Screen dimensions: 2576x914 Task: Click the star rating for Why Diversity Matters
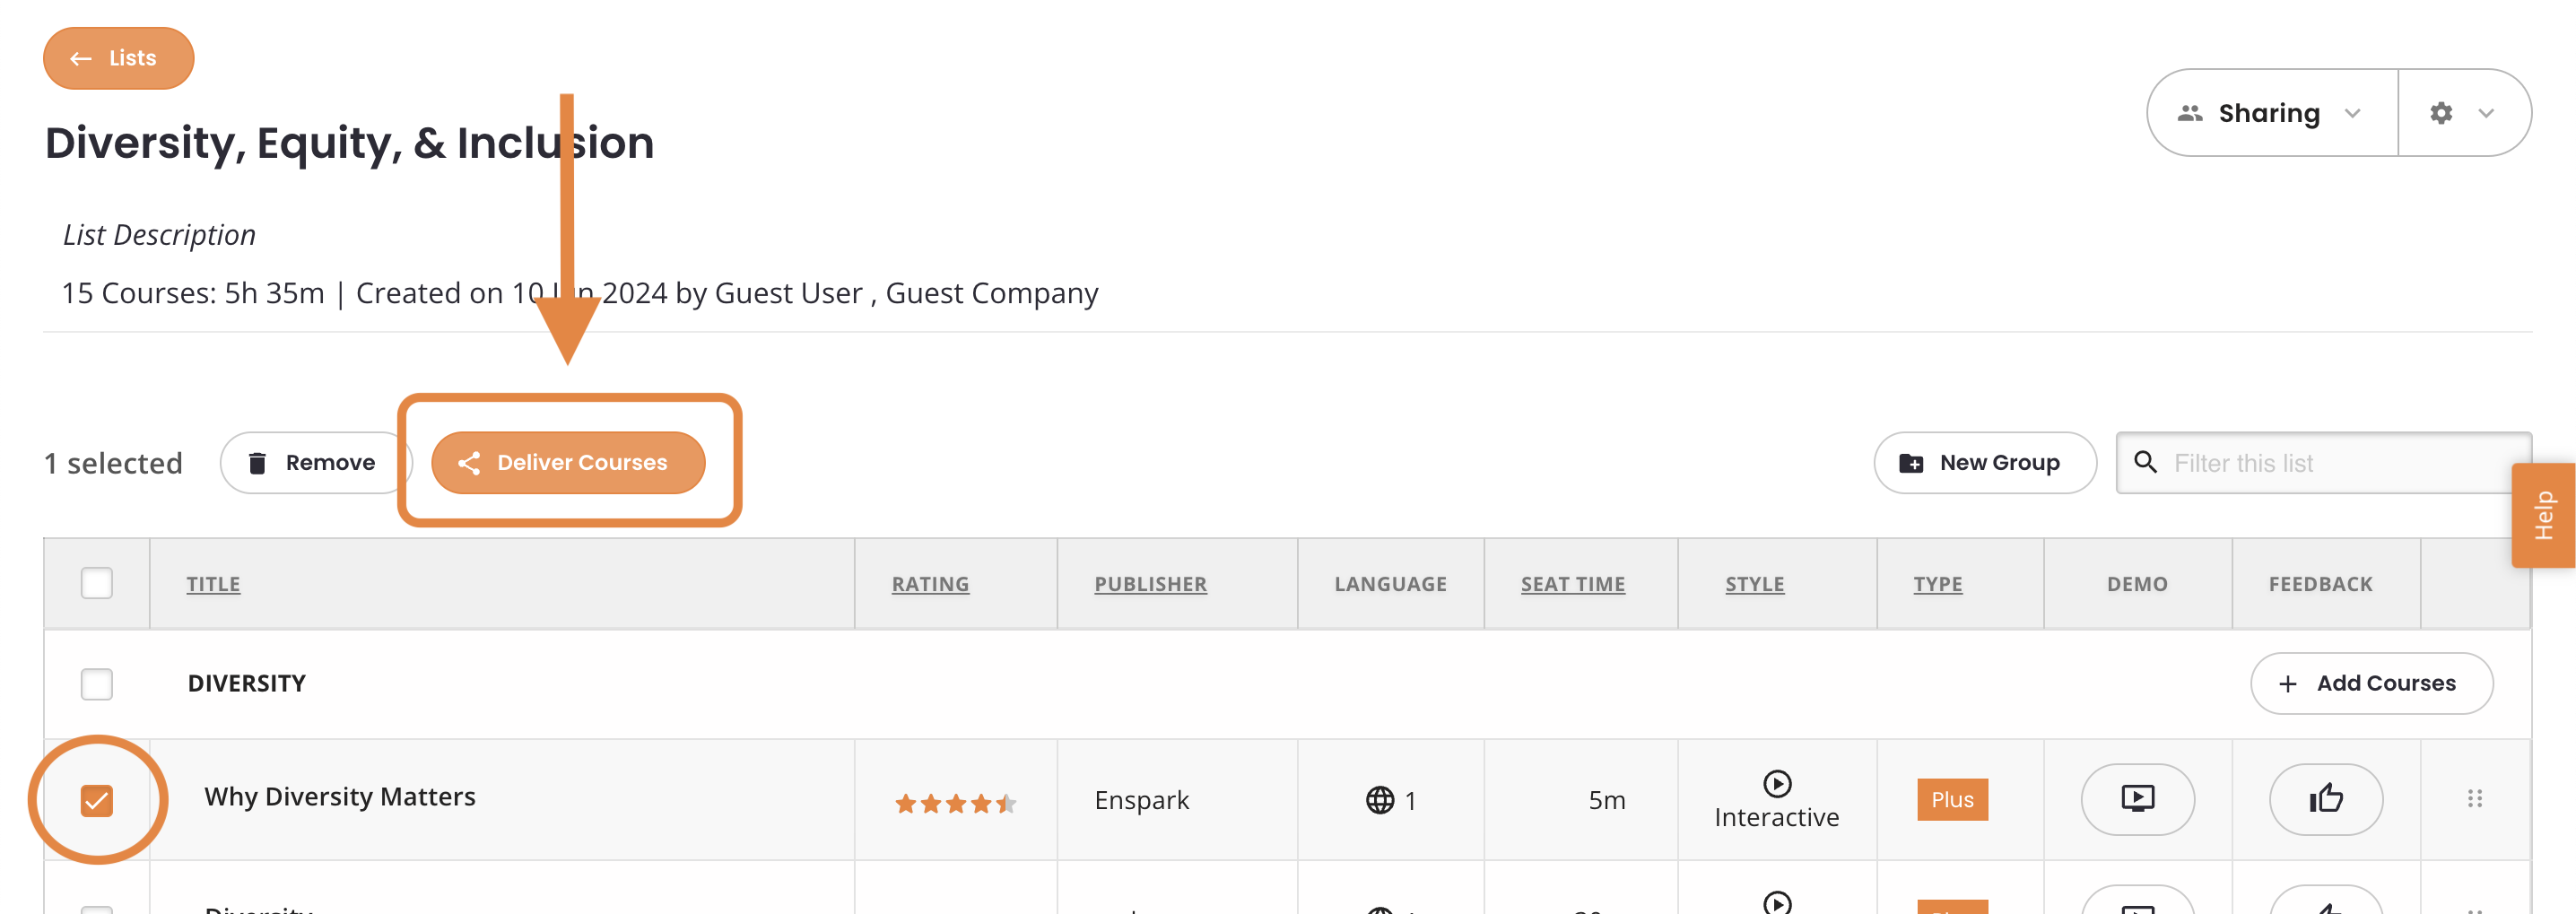tap(955, 803)
